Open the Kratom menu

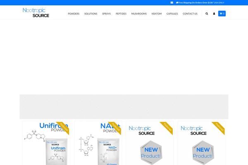click(157, 14)
